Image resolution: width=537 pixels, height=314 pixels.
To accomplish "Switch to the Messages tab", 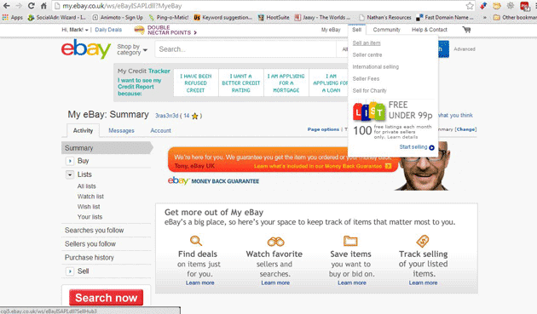I will click(121, 131).
